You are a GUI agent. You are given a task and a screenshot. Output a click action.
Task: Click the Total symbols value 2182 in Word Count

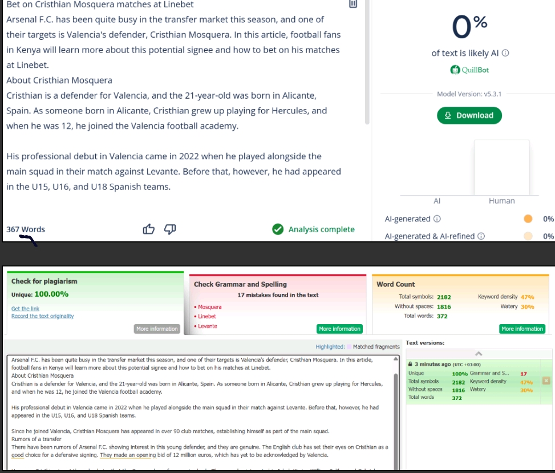point(444,297)
